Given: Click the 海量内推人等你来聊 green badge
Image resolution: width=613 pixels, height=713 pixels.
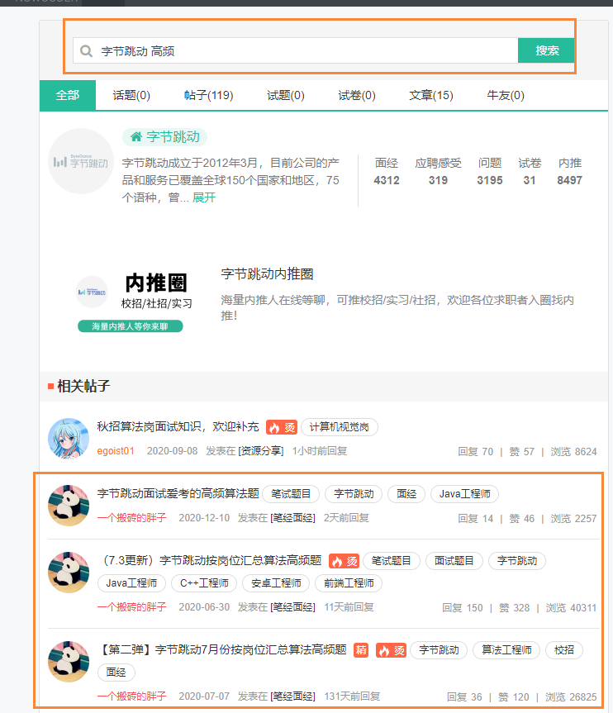Looking at the screenshot, I should pos(130,326).
